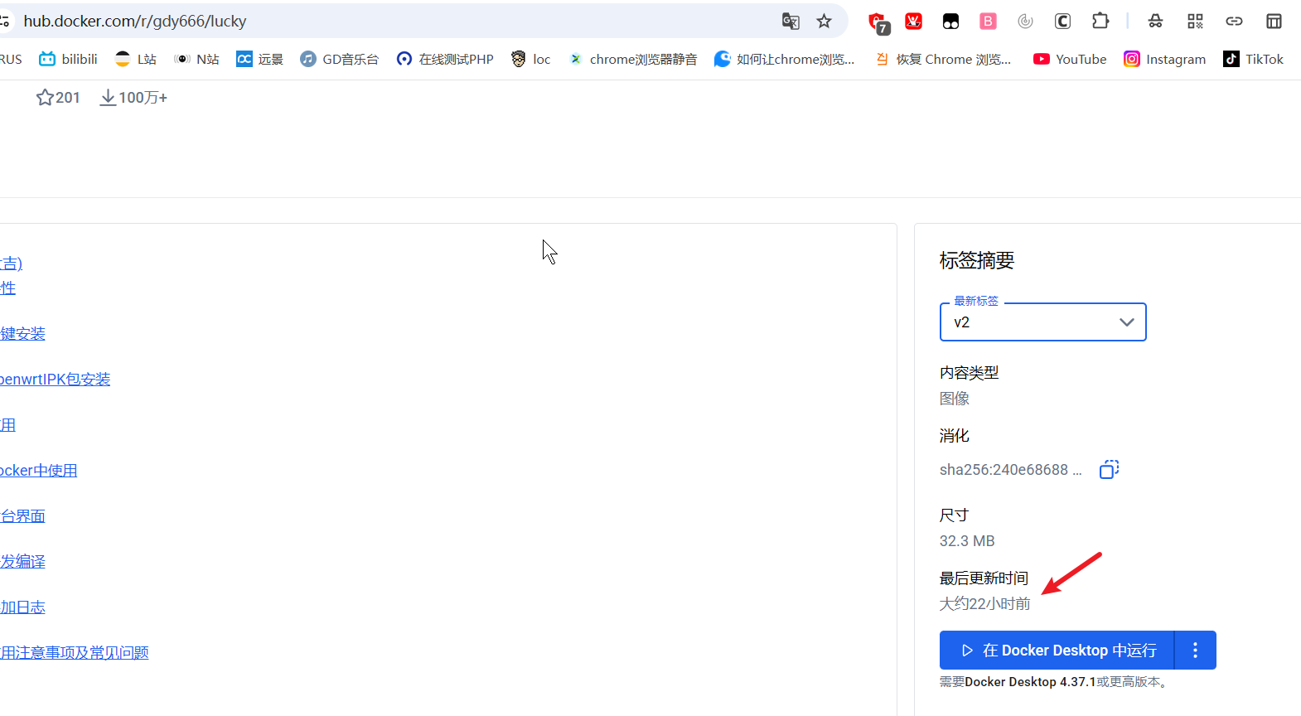The height and width of the screenshot is (716, 1301).
Task: Click the Google Translate icon in address bar
Action: [x=791, y=22]
